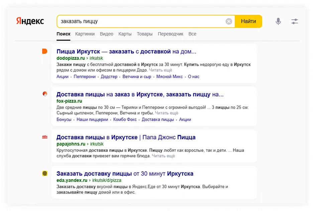Image resolution: width=313 pixels, height=211 pixels.
Task: Select the Товары tab
Action: 144,34
